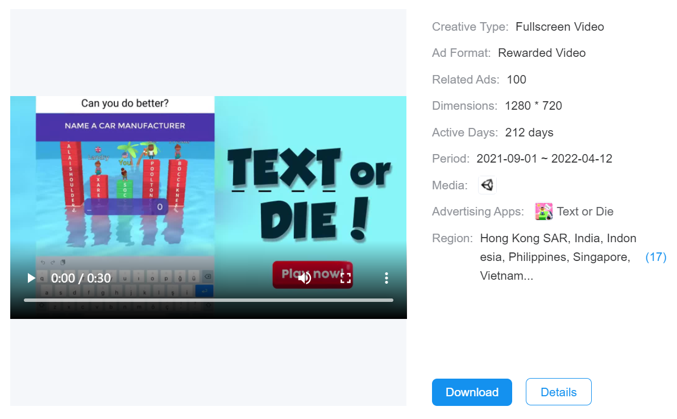Click the blue enter key on in-video keyboard

(203, 291)
